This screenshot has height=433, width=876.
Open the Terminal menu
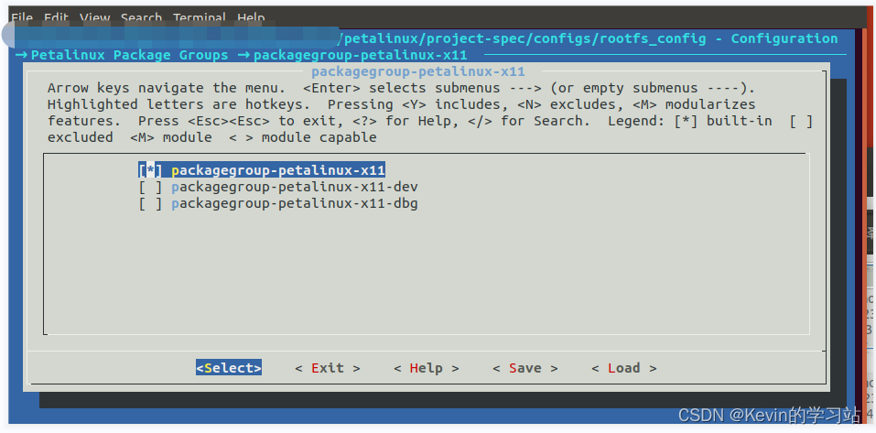click(x=199, y=17)
